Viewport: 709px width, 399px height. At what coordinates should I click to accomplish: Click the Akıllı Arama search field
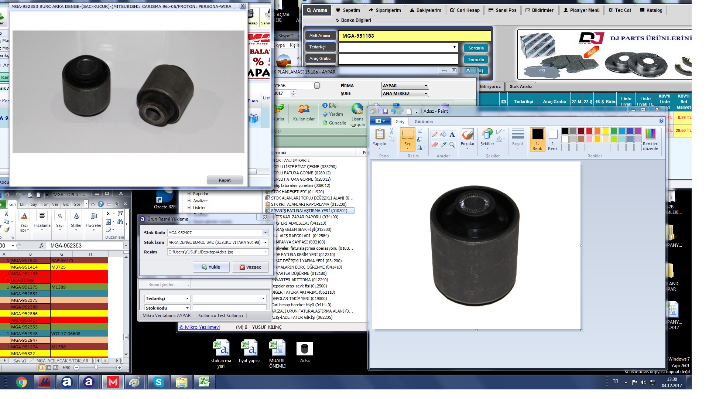click(x=415, y=36)
